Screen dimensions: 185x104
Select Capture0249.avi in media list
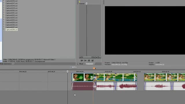12,8
